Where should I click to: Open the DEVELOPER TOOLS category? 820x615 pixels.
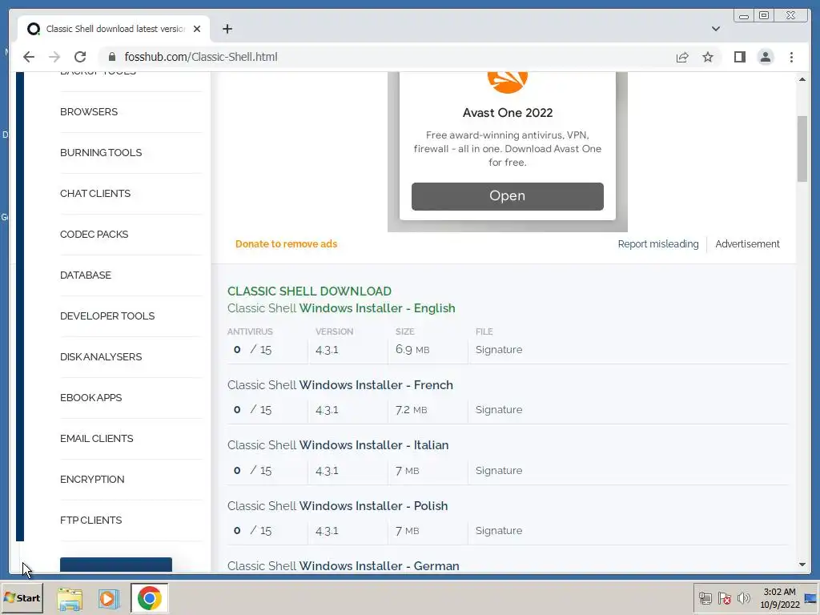(107, 316)
